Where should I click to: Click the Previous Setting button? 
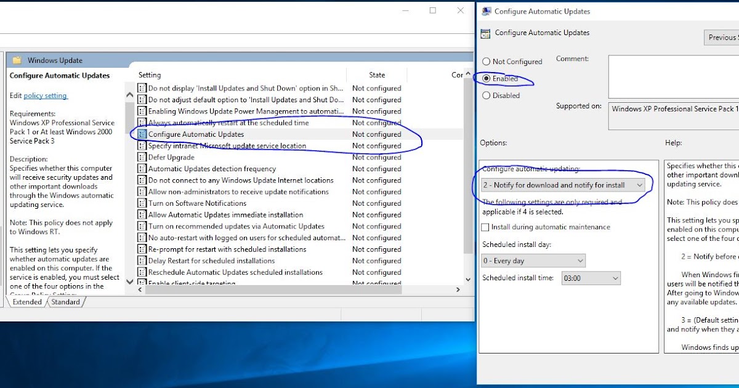[722, 37]
